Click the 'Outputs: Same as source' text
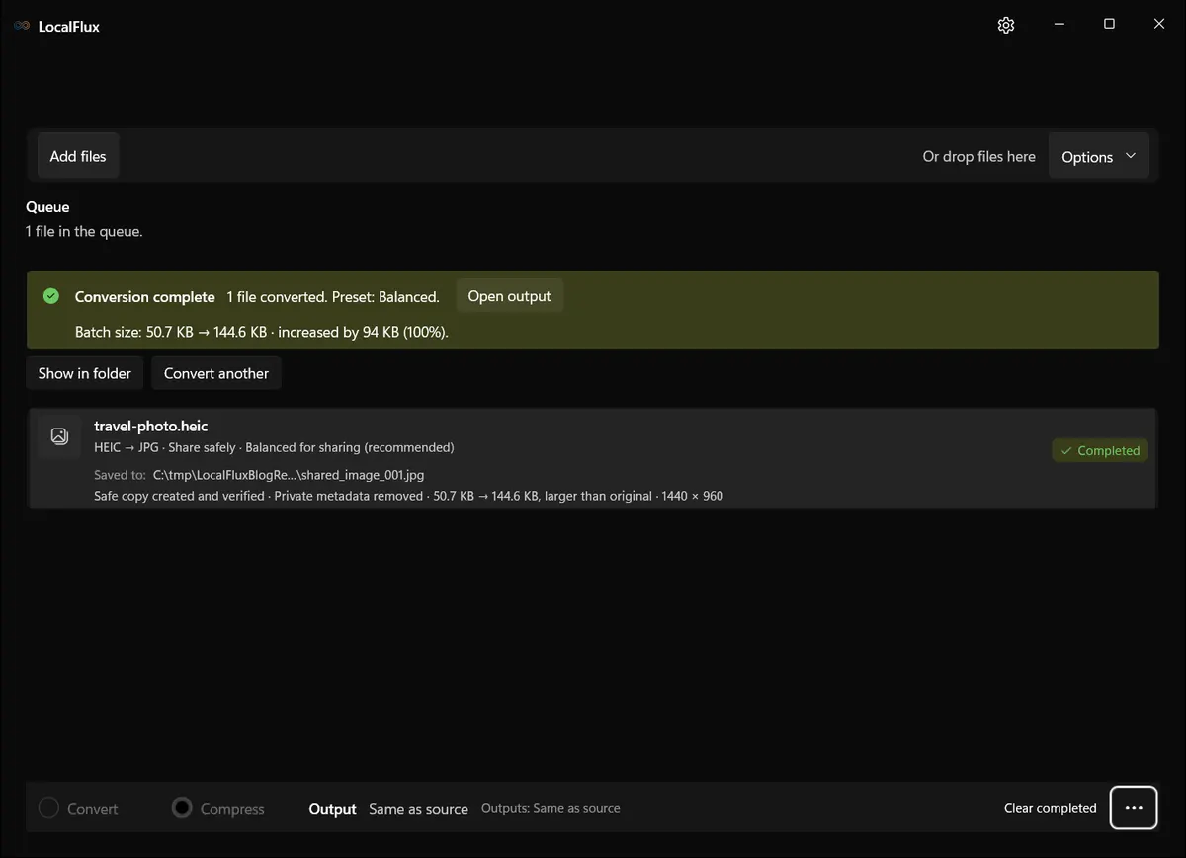The height and width of the screenshot is (858, 1186). click(x=551, y=808)
